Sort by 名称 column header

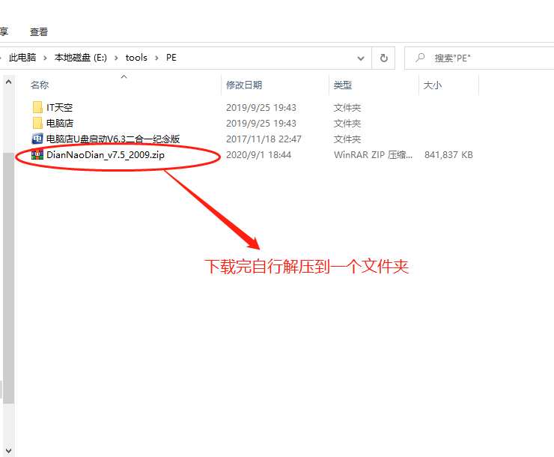tap(40, 85)
